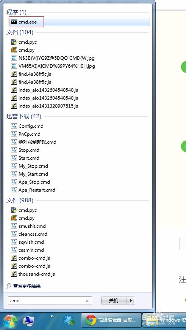Screen dimensions: 186x330
Task: Click the gear icon beside Config.cmd
Action: 14,126
